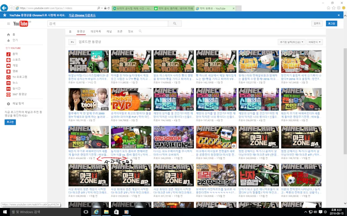This screenshot has height=216, width=347.
Task: Click the channel search magnifier icon
Action: point(140,31)
